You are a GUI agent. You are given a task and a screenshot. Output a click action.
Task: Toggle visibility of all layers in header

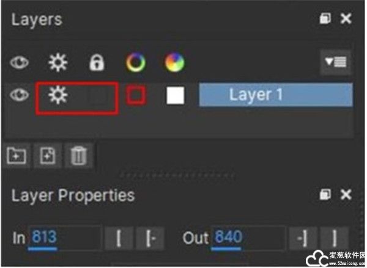tap(19, 62)
